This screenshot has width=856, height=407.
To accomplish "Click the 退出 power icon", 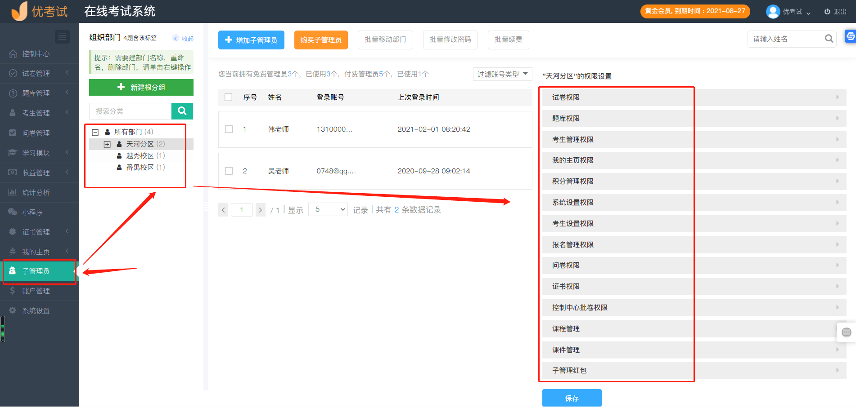I will click(x=827, y=12).
